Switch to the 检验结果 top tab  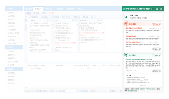click(x=70, y=9)
